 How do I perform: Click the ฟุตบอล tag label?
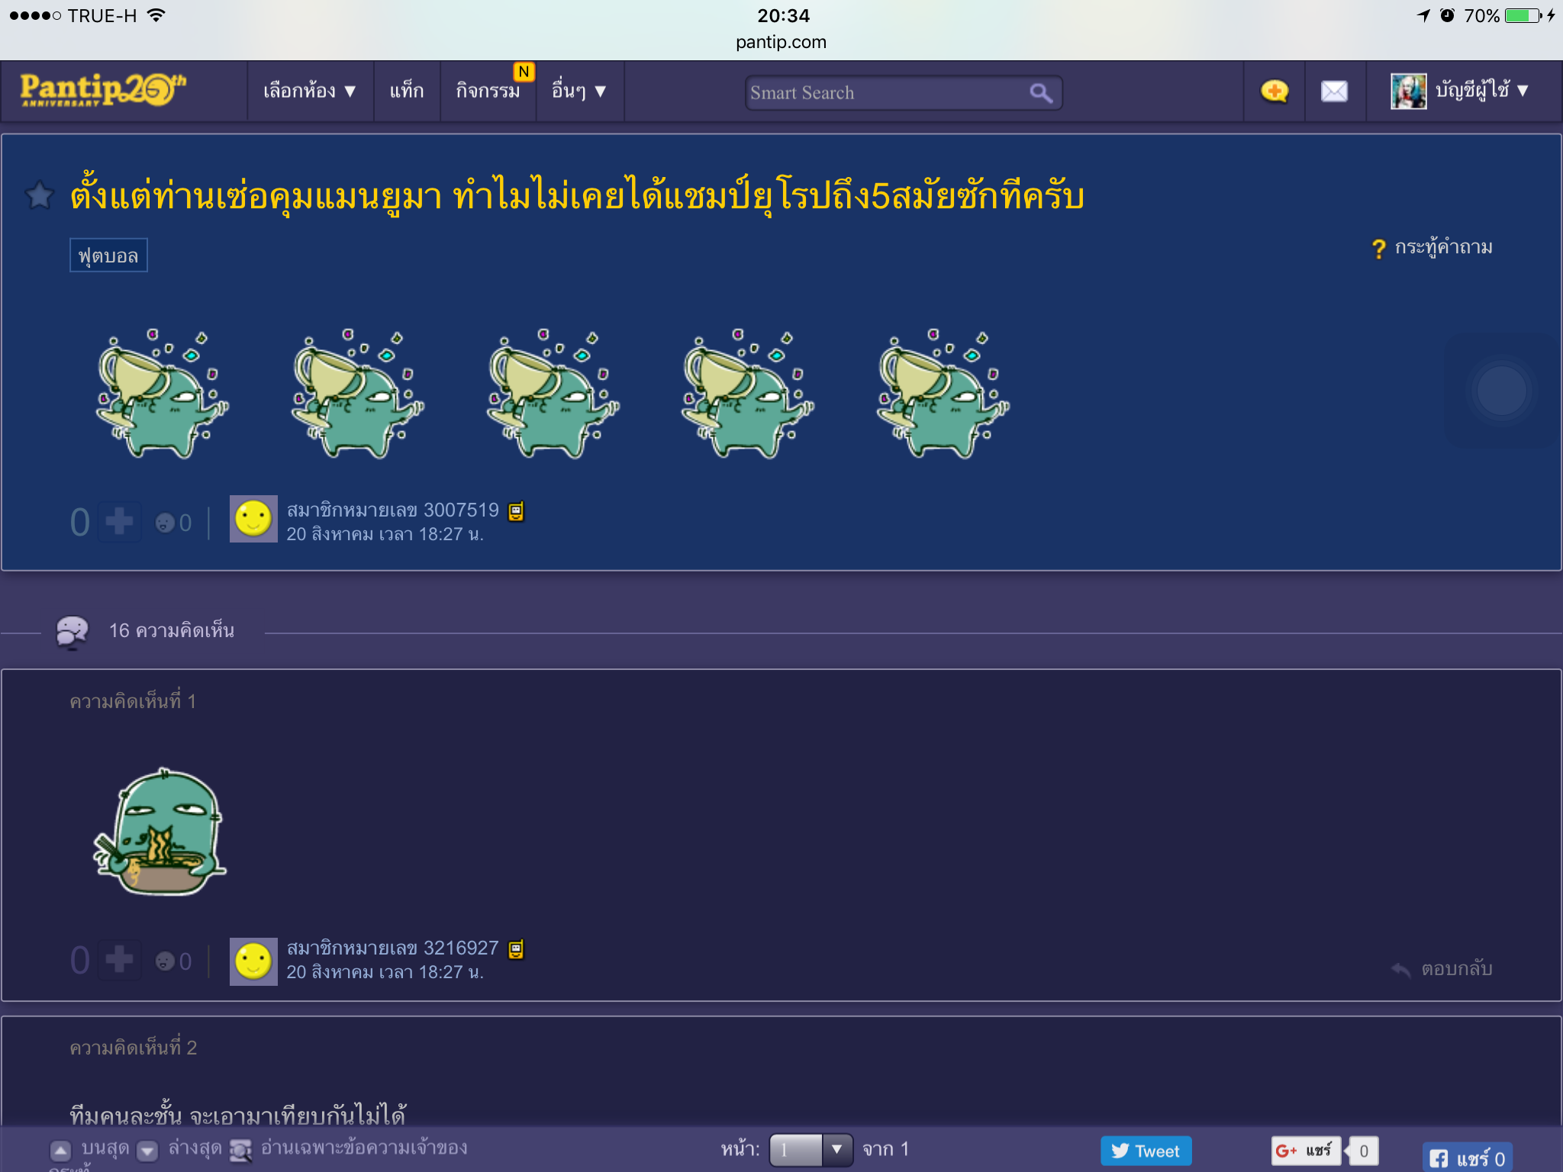click(108, 256)
